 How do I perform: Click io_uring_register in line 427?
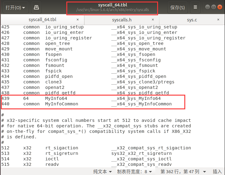tap(68, 38)
